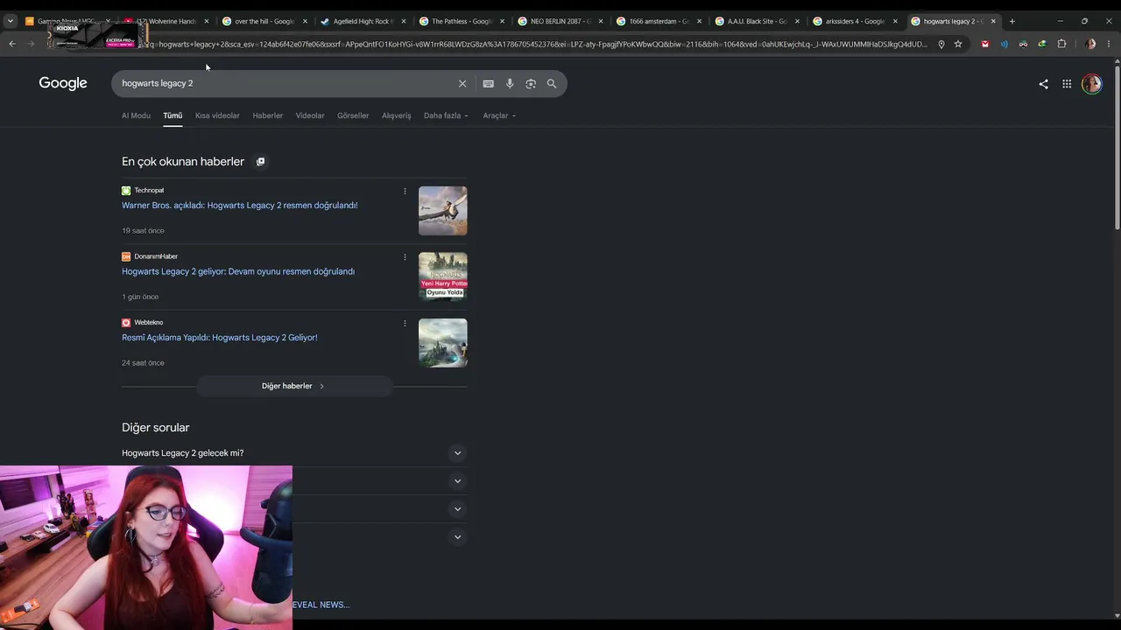Open the 'Araçlar' tools dropdown
Viewport: 1121px width, 630px height.
(499, 115)
